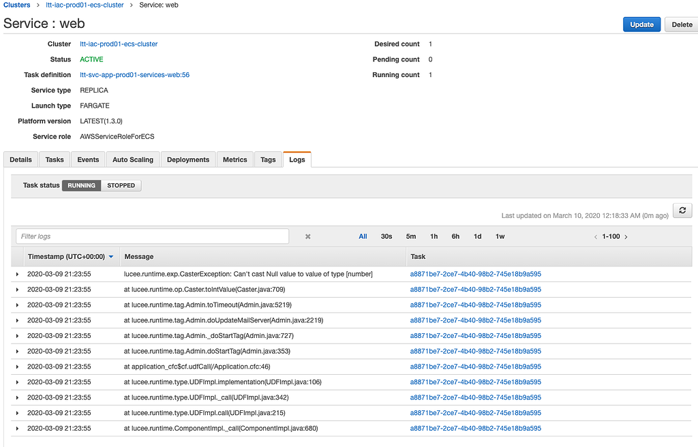Expand the ComponentImpl._call log row
This screenshot has height=447, width=698.
[17, 429]
